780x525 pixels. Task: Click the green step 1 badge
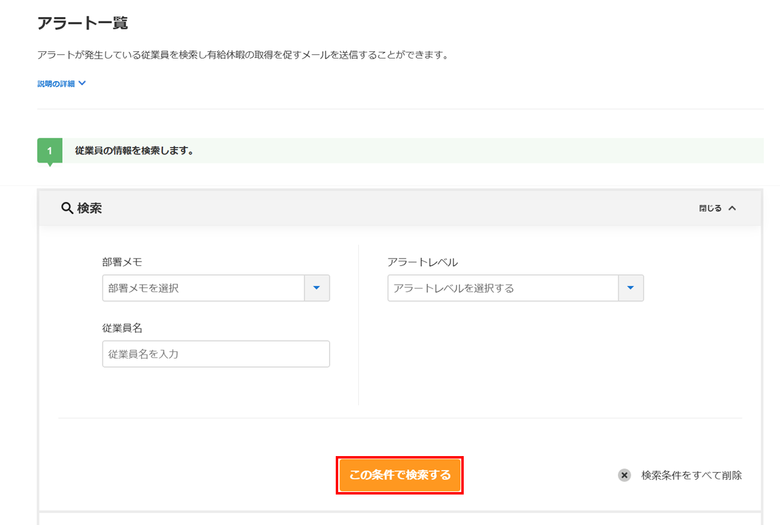click(x=49, y=151)
